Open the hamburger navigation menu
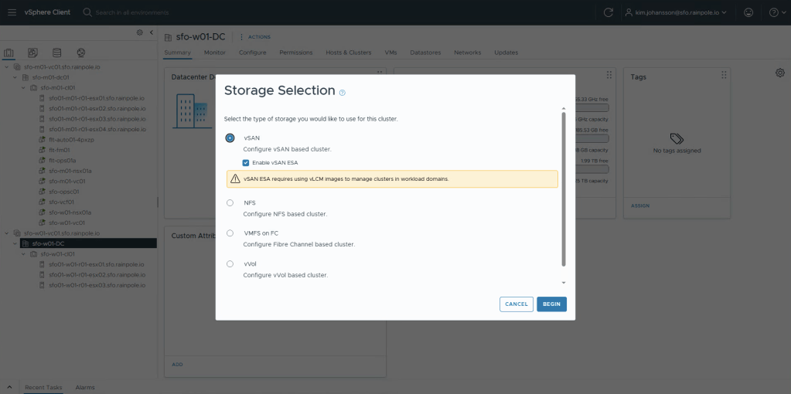This screenshot has width=791, height=394. pyautogui.click(x=12, y=12)
